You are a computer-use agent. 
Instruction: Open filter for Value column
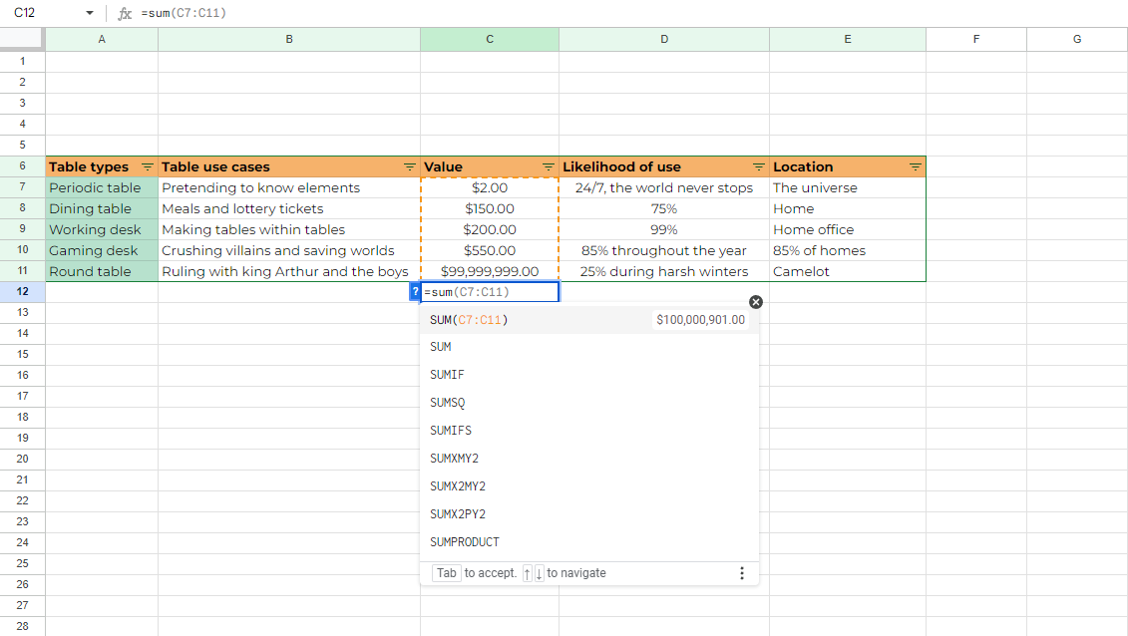(x=549, y=166)
